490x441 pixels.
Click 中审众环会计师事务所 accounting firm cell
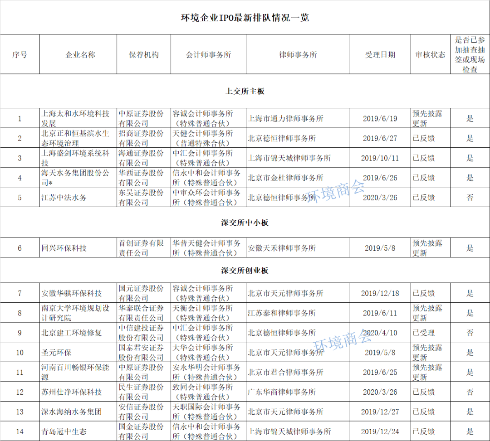coord(208,197)
